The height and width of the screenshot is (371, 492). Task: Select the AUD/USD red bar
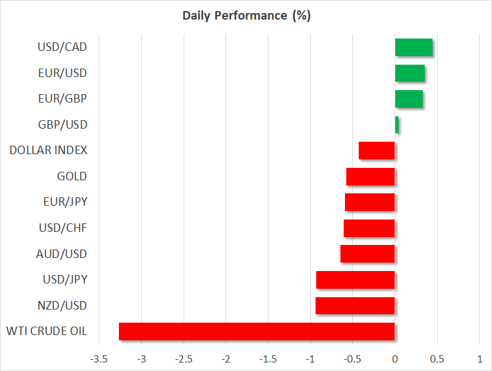click(x=368, y=254)
